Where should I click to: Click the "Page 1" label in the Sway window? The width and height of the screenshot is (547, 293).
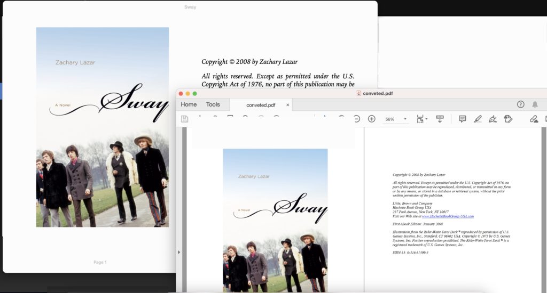pyautogui.click(x=100, y=262)
